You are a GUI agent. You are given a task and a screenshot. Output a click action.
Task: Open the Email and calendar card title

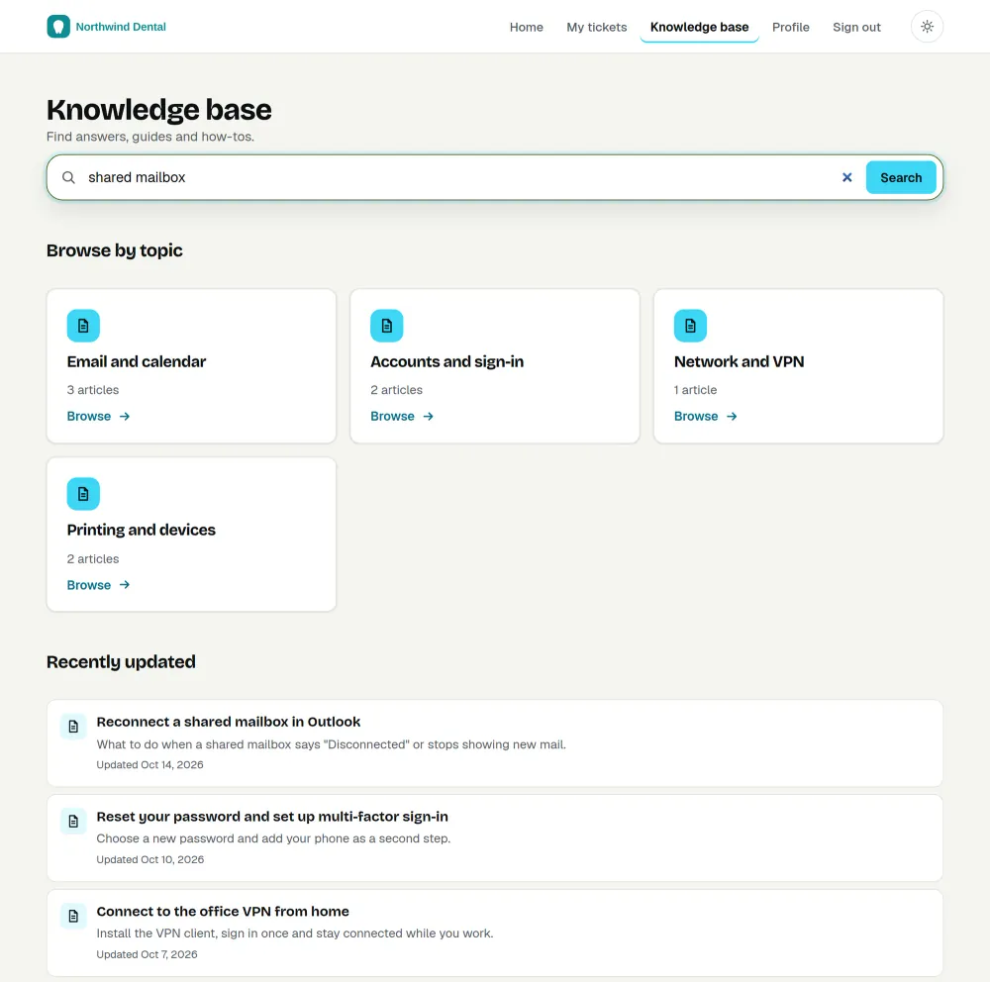(137, 362)
